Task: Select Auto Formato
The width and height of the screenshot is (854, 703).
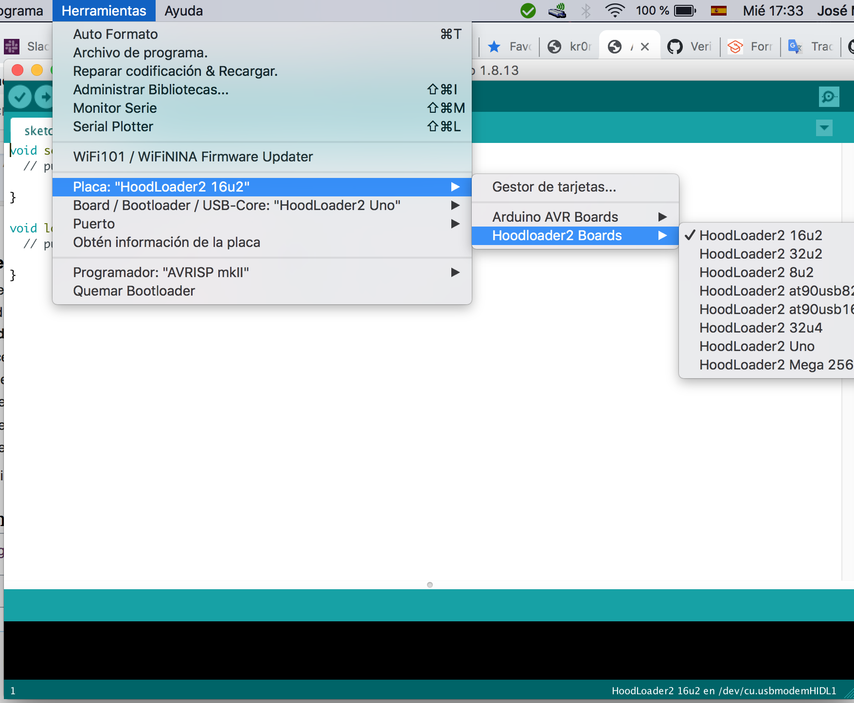Action: 262,34
